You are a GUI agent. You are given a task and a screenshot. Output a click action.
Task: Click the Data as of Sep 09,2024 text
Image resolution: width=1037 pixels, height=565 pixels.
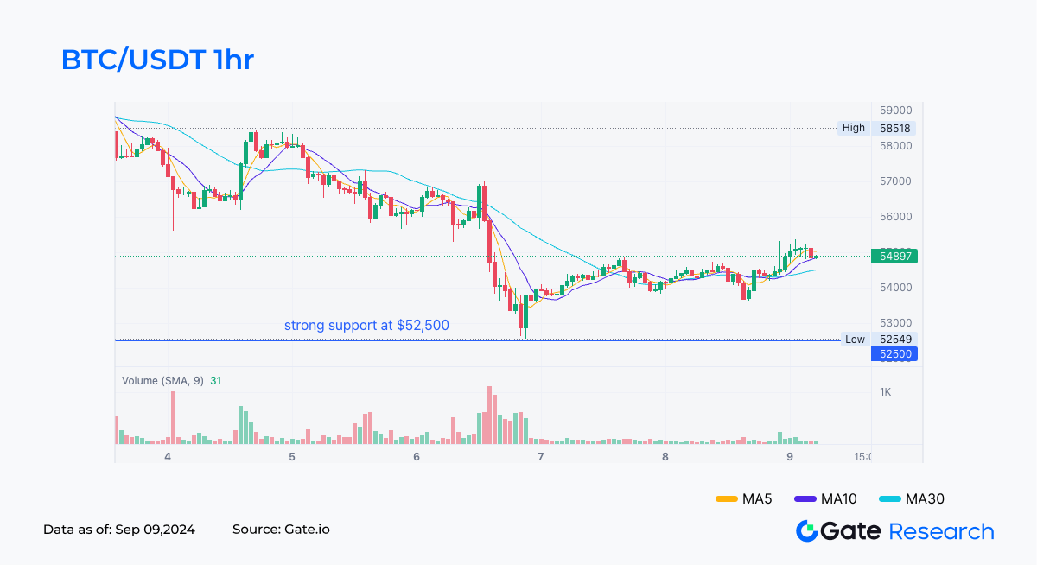[121, 530]
